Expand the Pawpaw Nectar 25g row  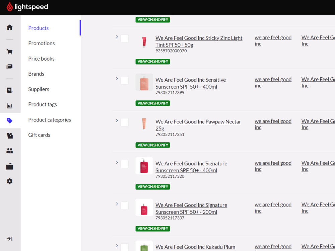pyautogui.click(x=117, y=120)
